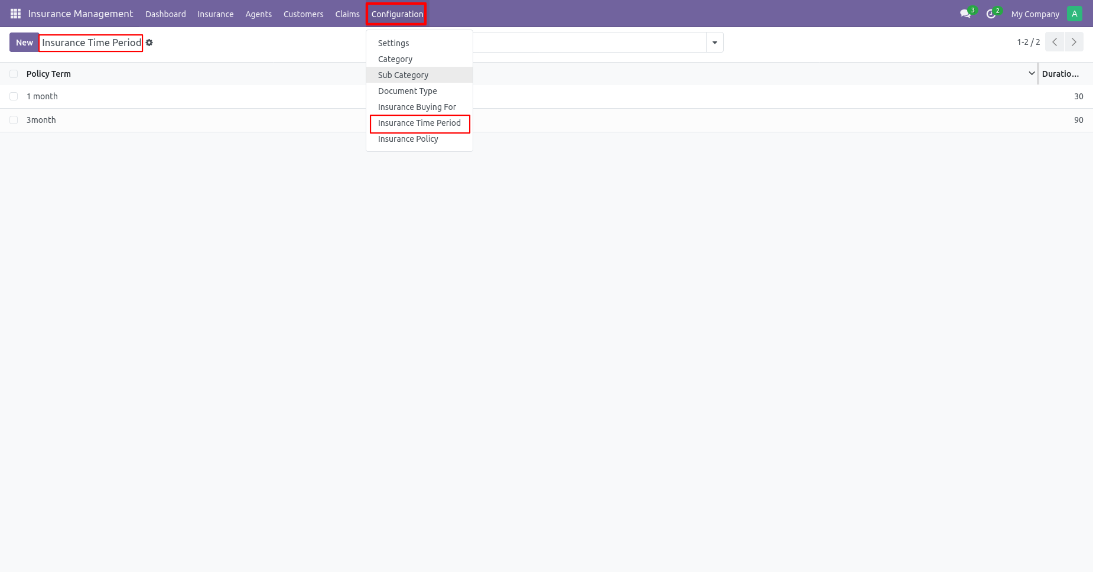Click duration value 90
Screen dimensions: 1093x572
coord(1078,120)
